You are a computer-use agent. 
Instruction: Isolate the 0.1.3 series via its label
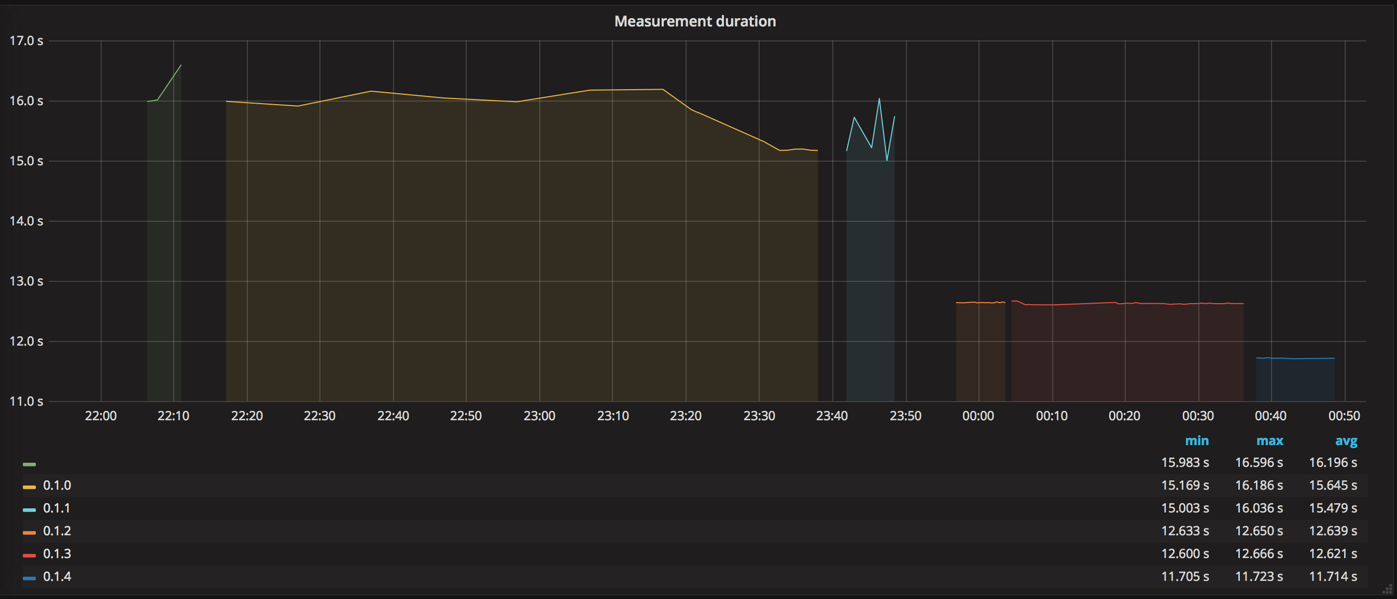57,553
